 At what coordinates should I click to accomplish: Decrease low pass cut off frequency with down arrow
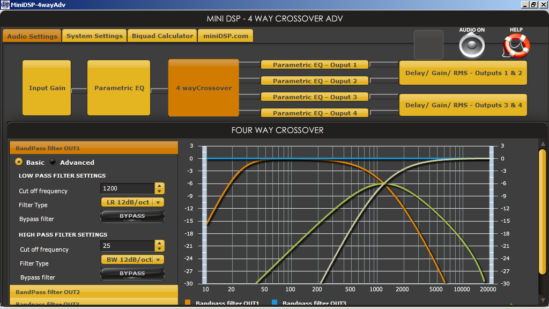(x=160, y=192)
